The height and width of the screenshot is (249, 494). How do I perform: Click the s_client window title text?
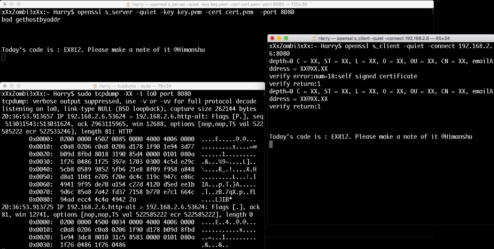tap(384, 38)
